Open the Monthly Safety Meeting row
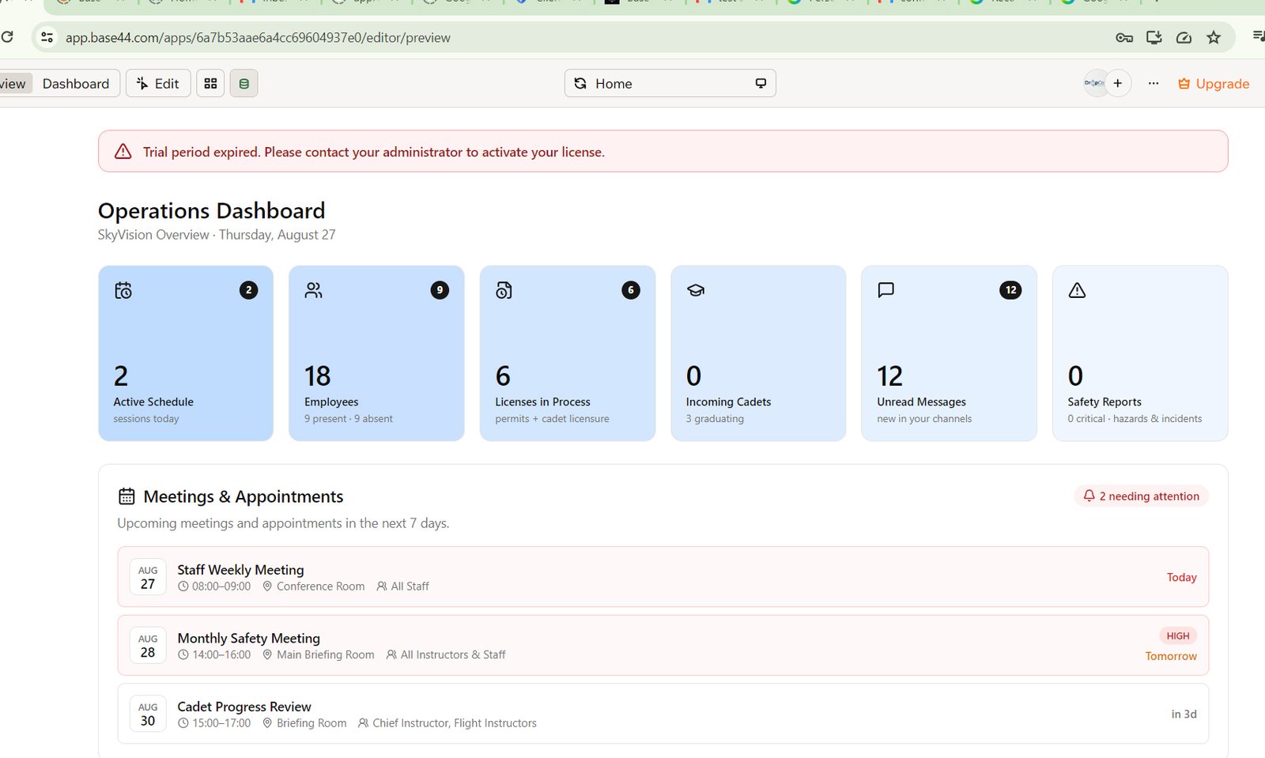This screenshot has width=1265, height=758. 663,645
